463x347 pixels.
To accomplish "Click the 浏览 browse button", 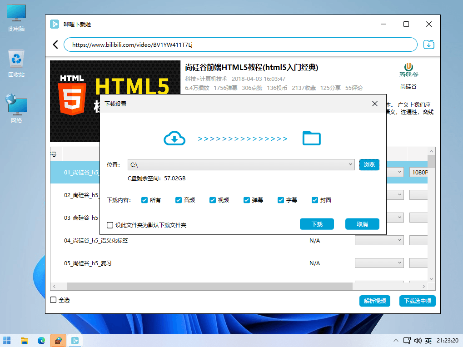I will [x=369, y=165].
